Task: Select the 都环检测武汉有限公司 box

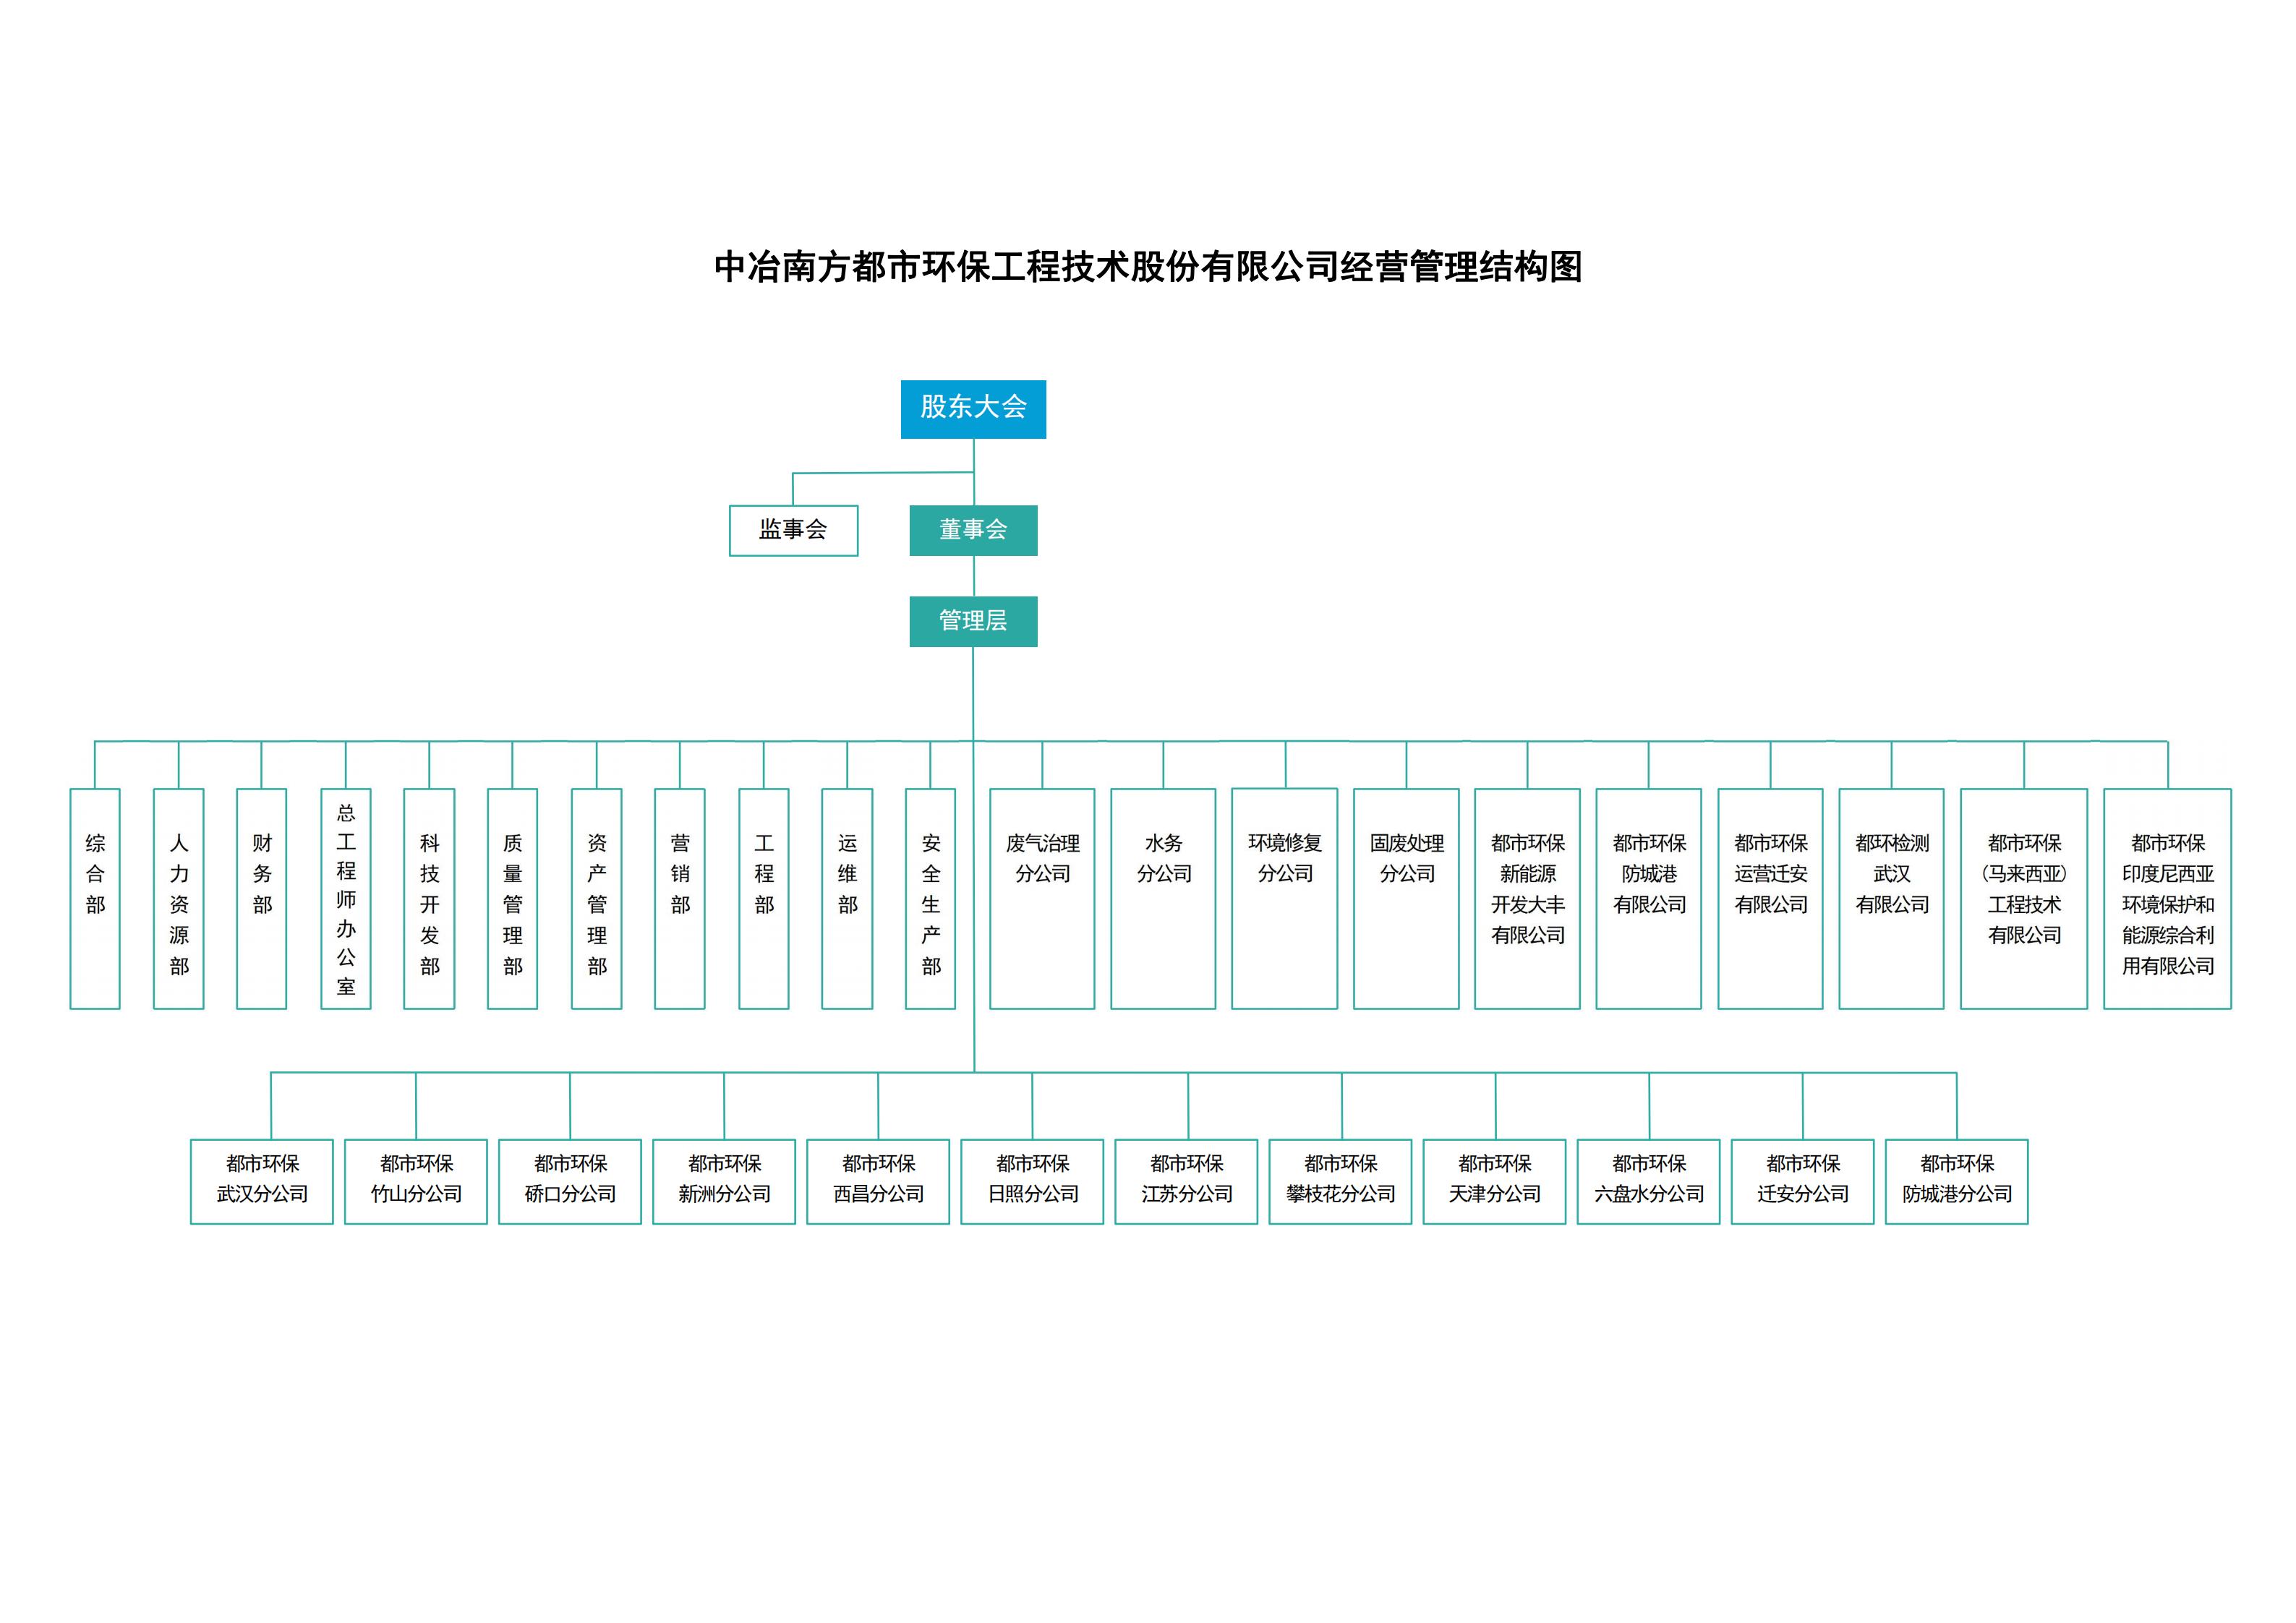Action: tap(1891, 898)
